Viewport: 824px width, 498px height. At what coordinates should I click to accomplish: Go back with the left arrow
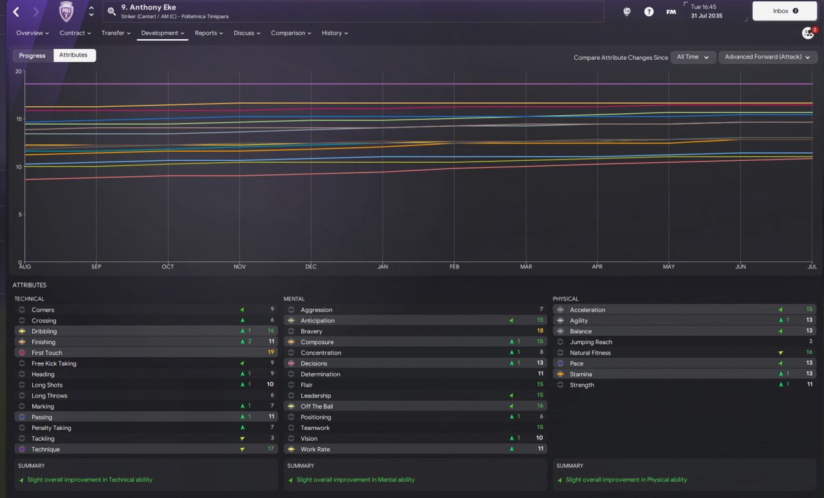[16, 12]
